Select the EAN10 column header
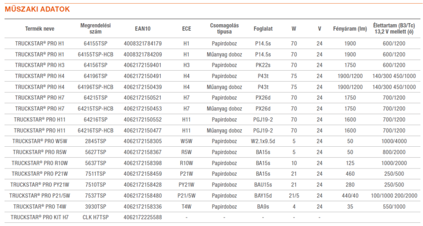 [x=143, y=29]
